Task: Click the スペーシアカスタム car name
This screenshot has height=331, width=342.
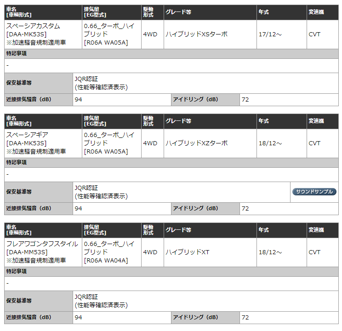Action: [x=33, y=26]
